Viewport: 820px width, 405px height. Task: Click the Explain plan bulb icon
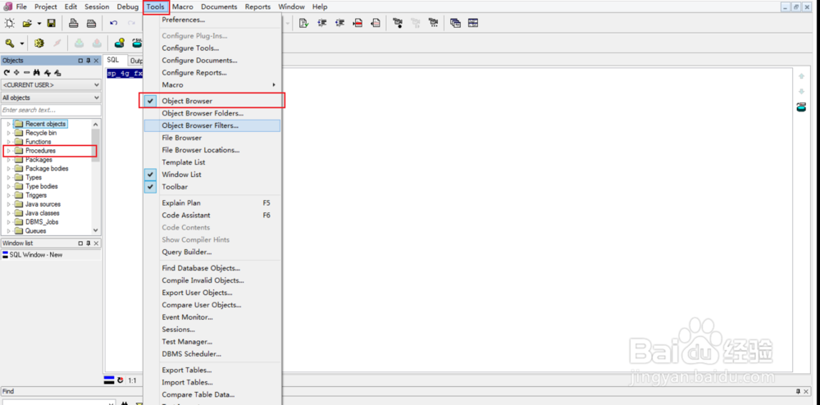pyautogui.click(x=120, y=43)
